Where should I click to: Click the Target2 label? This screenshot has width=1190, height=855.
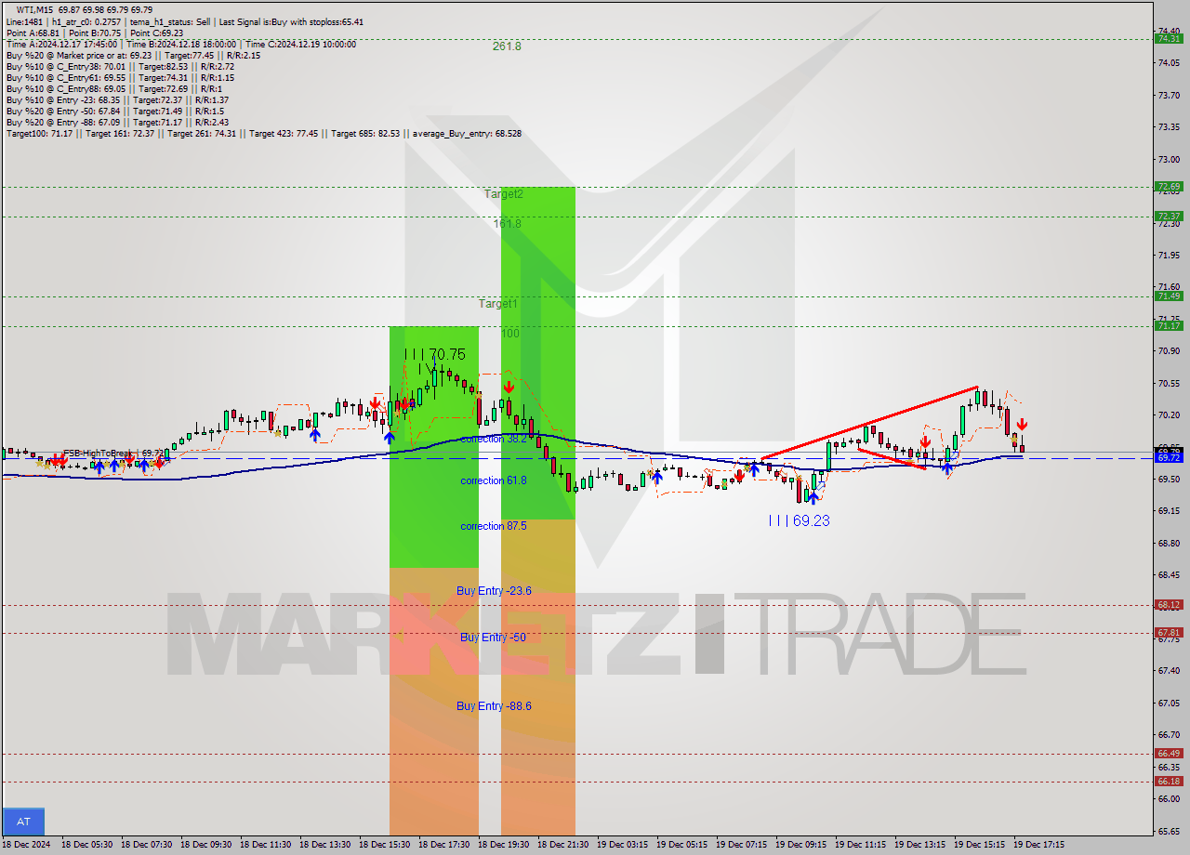[504, 194]
